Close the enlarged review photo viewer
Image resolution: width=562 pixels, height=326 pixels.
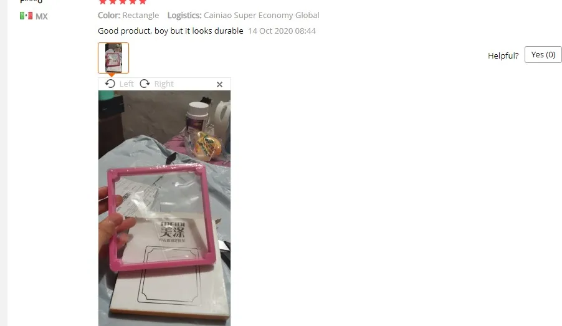coord(220,84)
